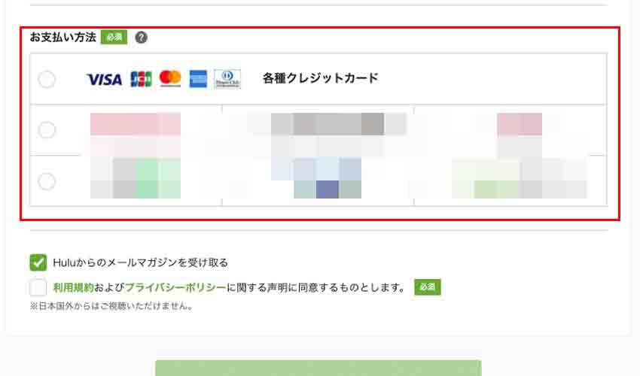Click the American Express logo
The height and width of the screenshot is (376, 640).
pyautogui.click(x=198, y=79)
